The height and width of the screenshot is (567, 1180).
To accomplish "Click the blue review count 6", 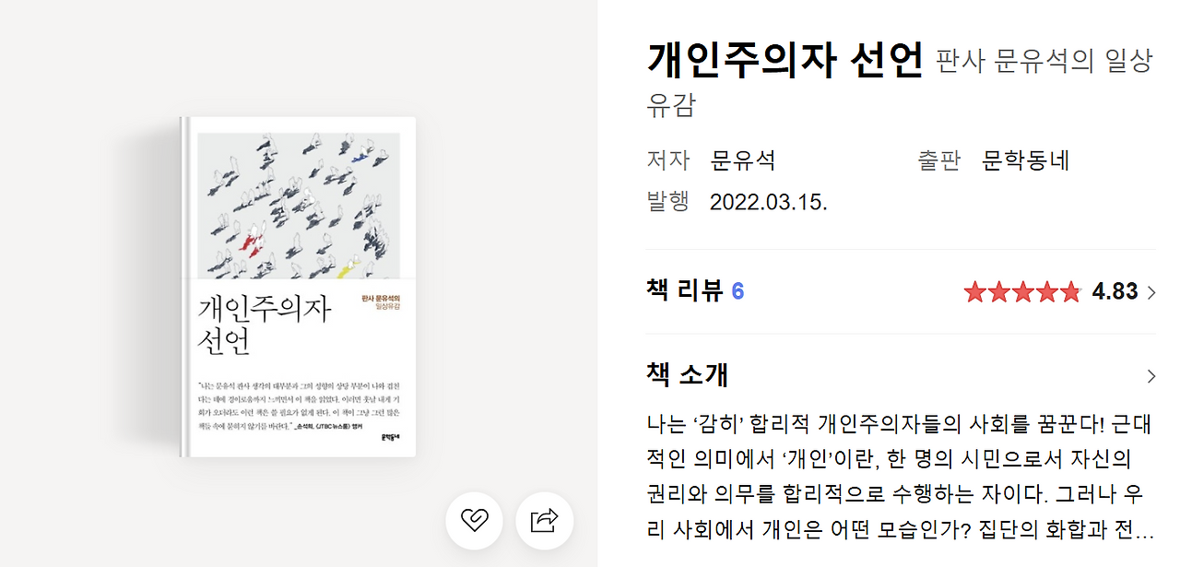I will click(737, 292).
